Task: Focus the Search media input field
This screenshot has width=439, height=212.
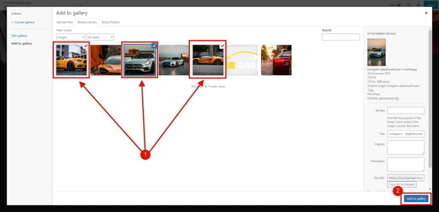Action: pyautogui.click(x=340, y=37)
